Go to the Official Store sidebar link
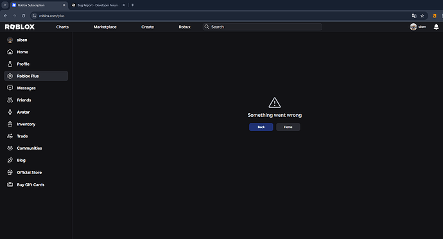 coord(29,172)
